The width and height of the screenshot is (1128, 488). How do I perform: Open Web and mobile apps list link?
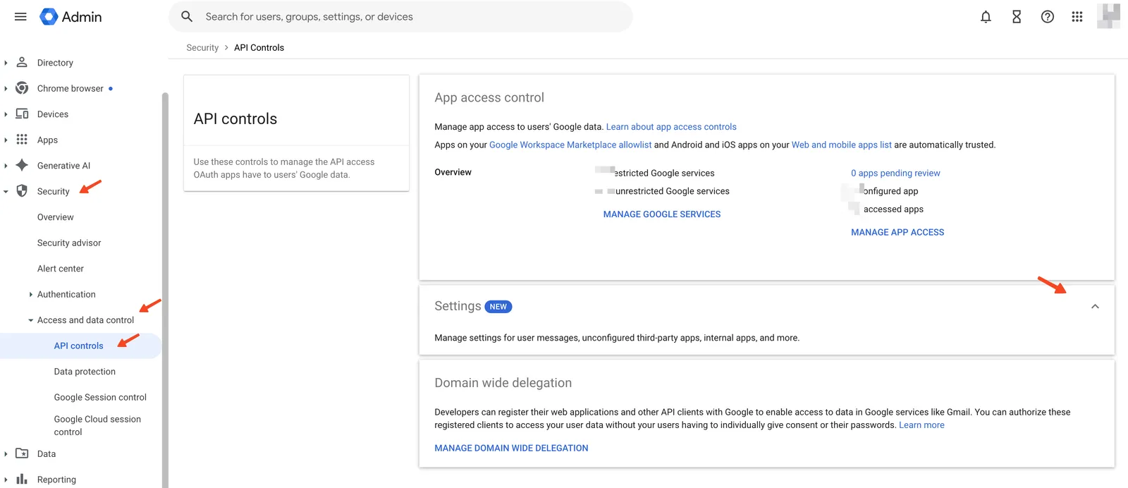842,145
